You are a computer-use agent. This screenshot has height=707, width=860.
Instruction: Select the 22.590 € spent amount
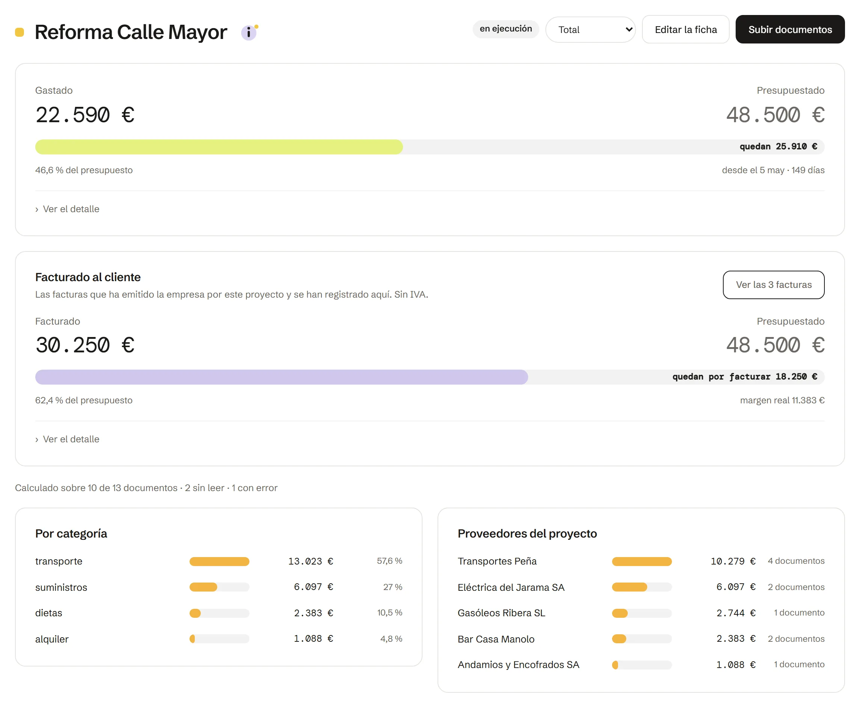(x=85, y=115)
